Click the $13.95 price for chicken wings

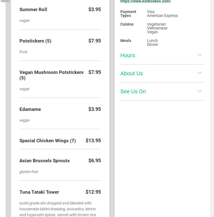tap(93, 141)
